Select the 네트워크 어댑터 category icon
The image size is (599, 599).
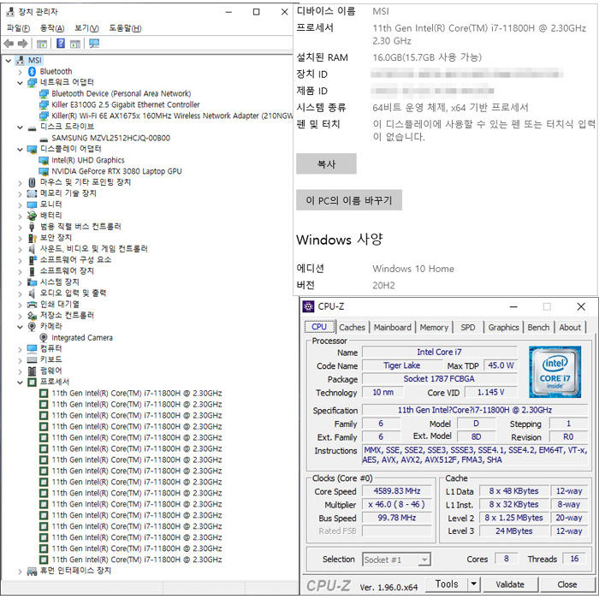click(x=33, y=82)
